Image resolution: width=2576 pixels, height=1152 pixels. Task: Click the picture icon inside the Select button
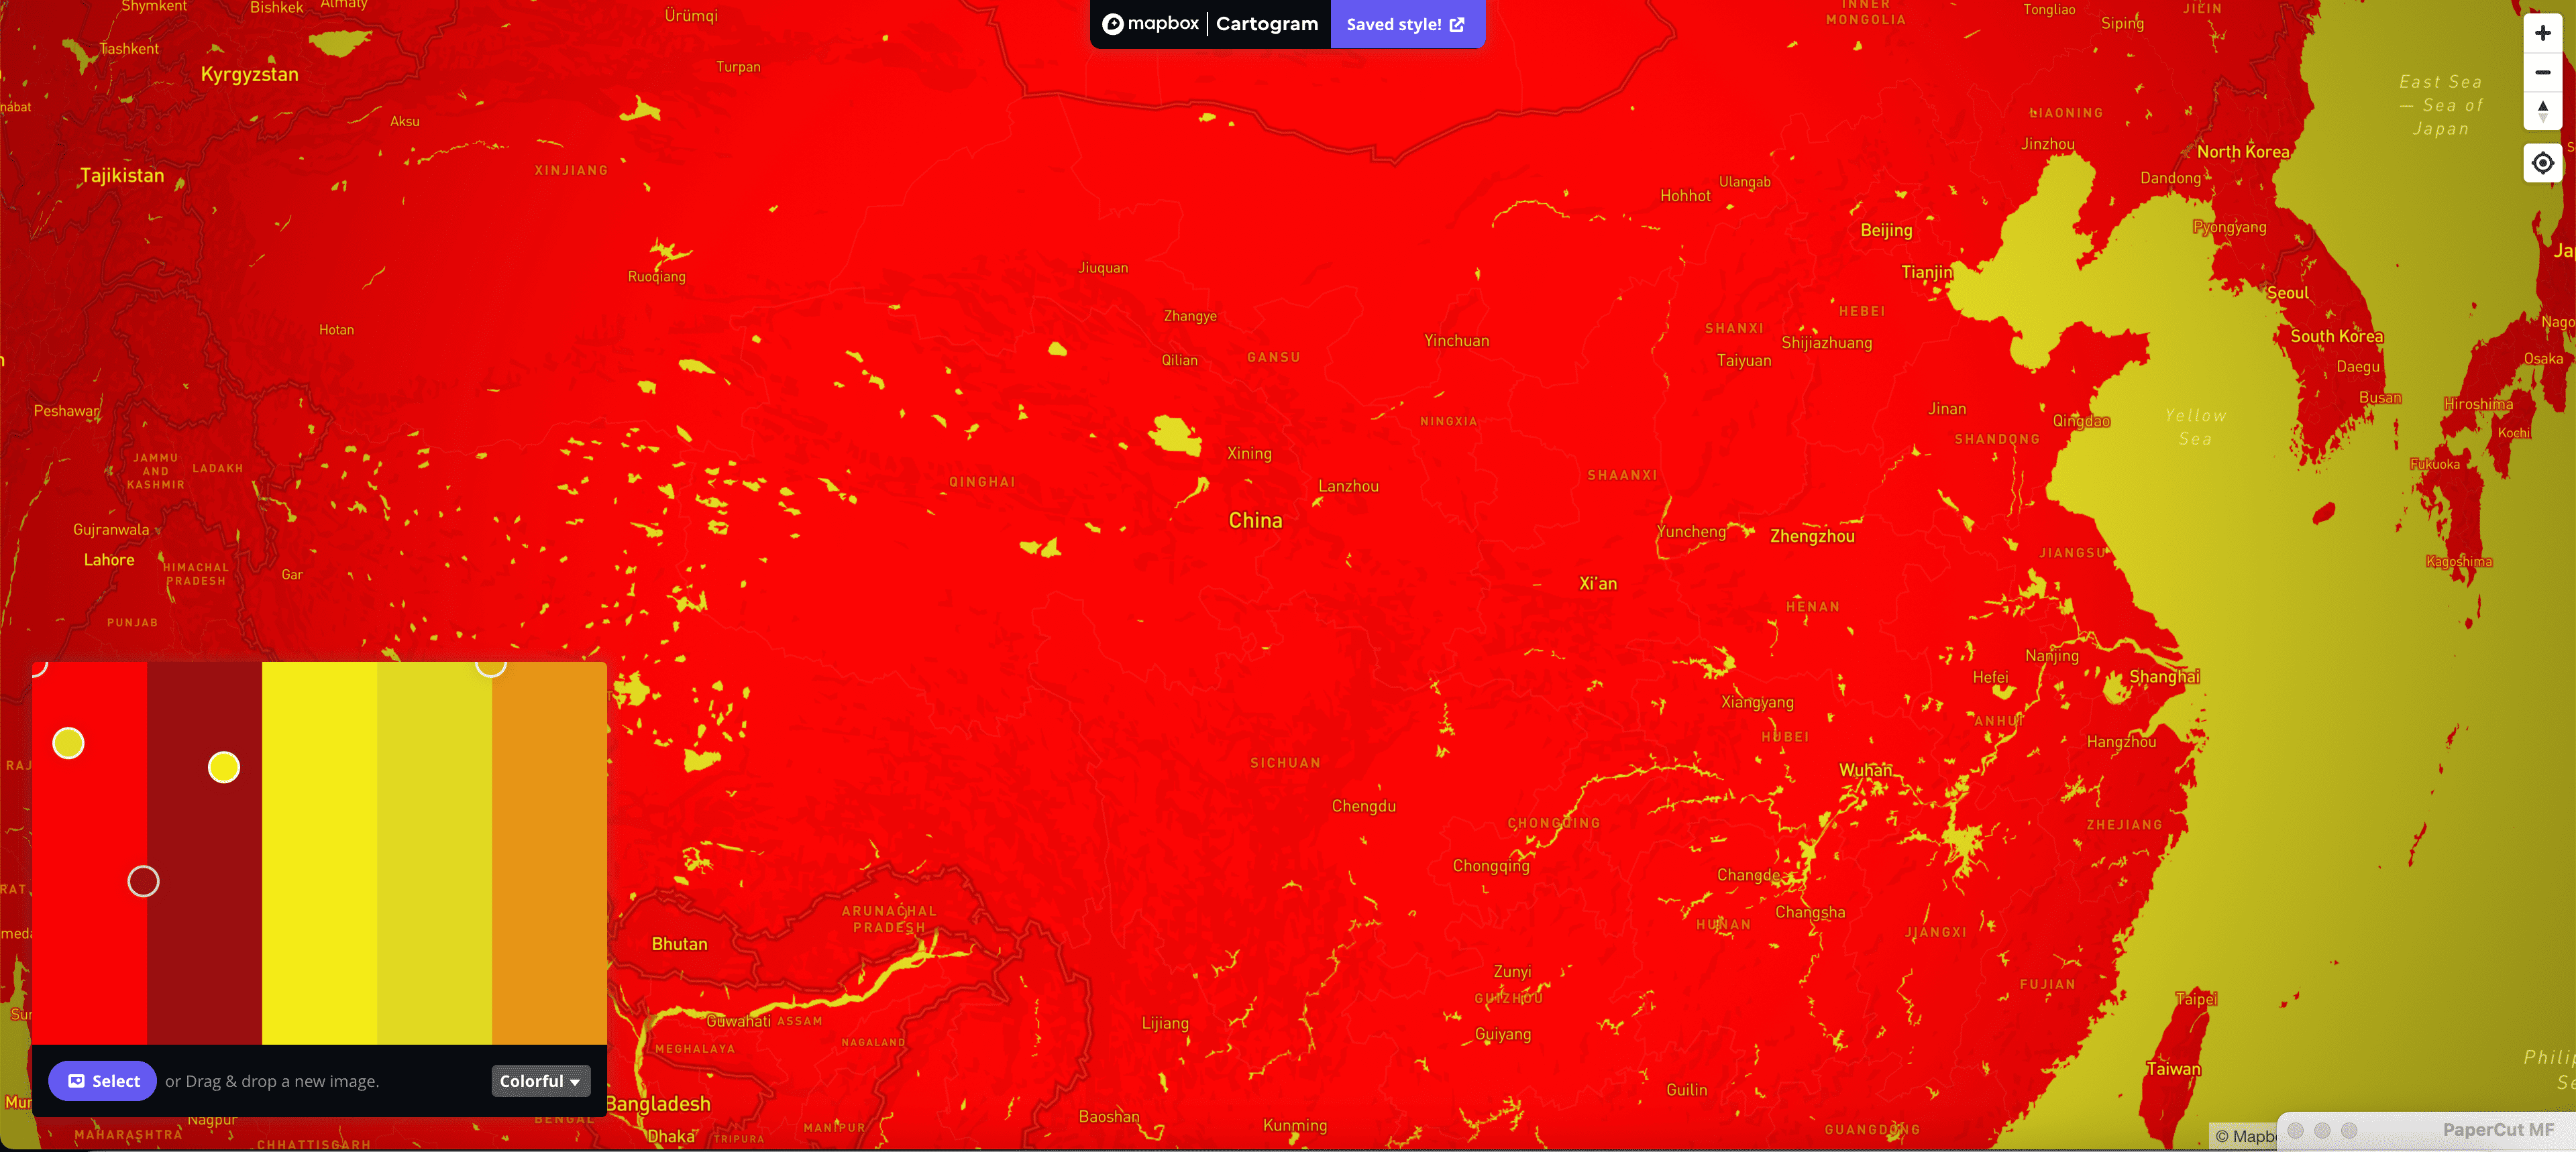(x=76, y=1081)
